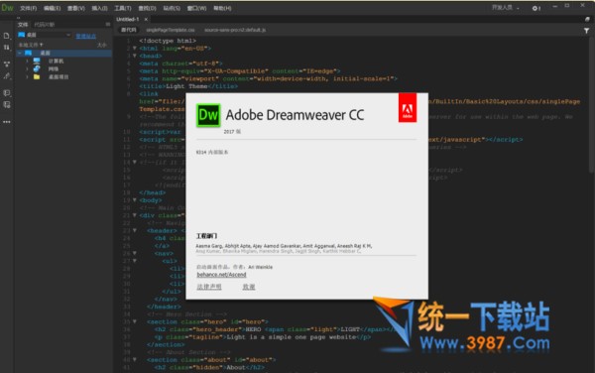Image resolution: width=595 pixels, height=373 pixels.
Task: Open the 文件(F) menu
Action: (x=29, y=8)
